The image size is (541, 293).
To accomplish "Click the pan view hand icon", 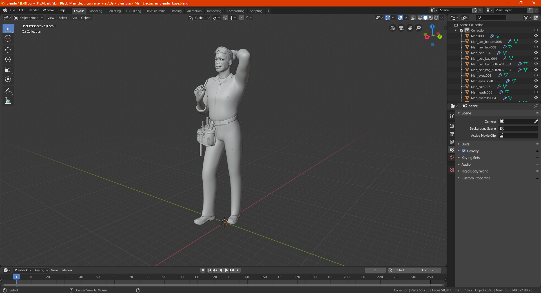I will 410,28.
